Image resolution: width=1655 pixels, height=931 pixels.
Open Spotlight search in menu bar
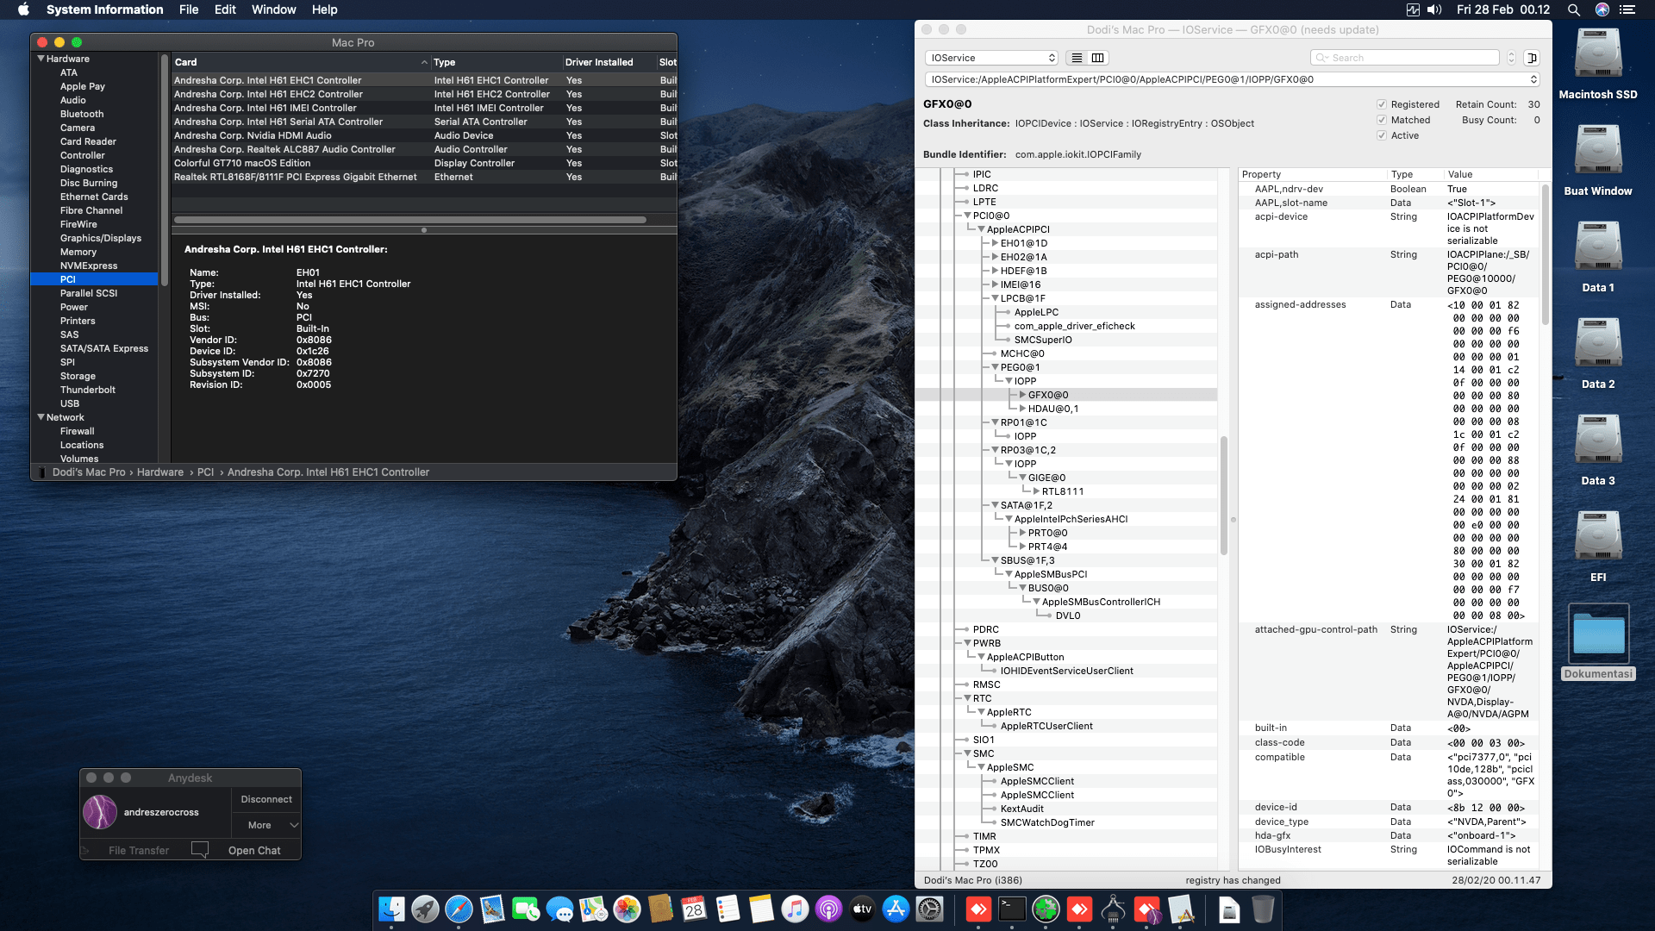click(x=1573, y=9)
